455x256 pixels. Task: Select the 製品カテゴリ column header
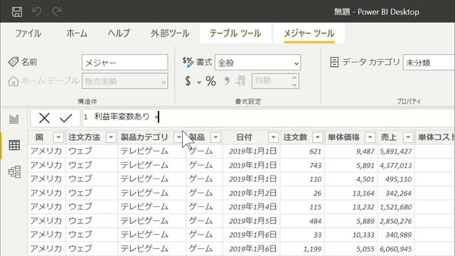144,137
